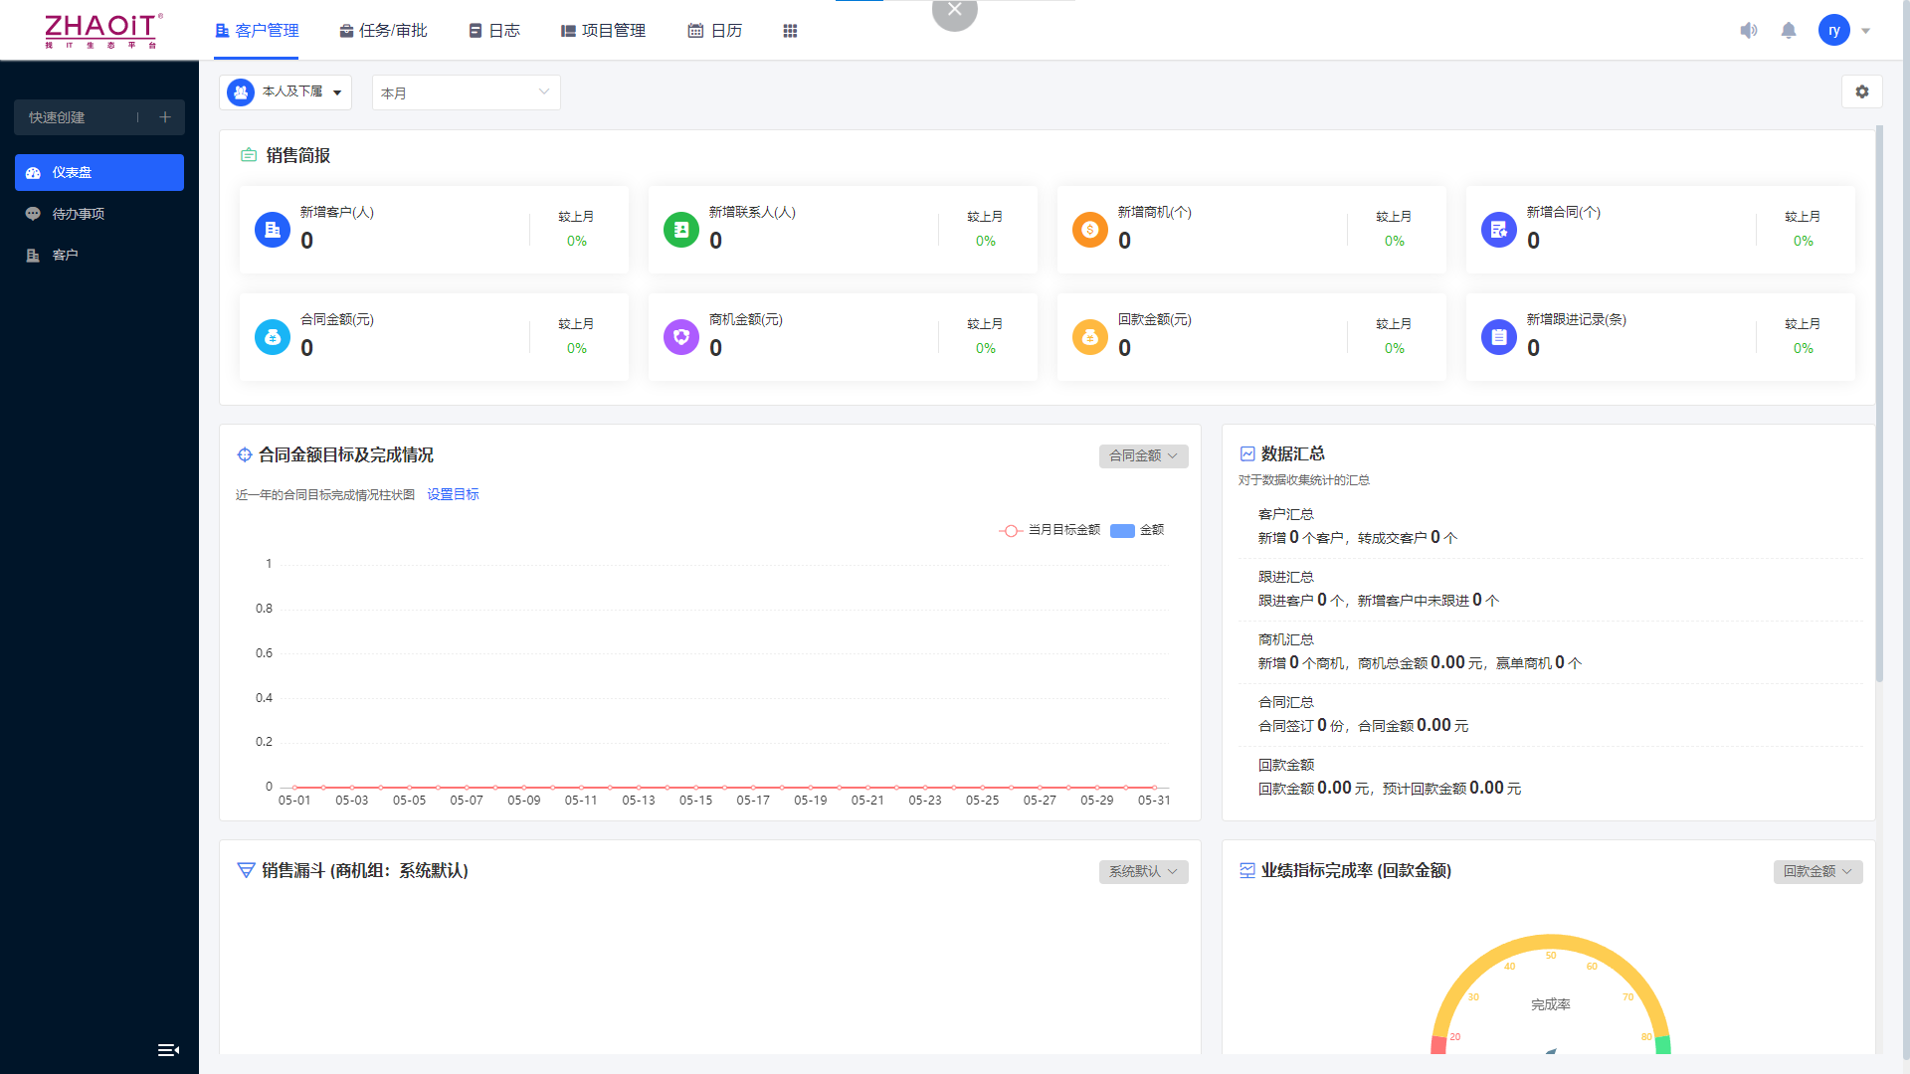Close the overlay with top X button

point(955,11)
